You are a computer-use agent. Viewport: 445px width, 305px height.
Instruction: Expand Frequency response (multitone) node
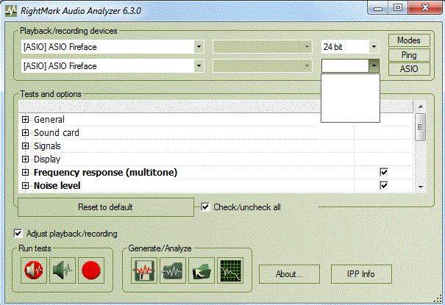[25, 172]
